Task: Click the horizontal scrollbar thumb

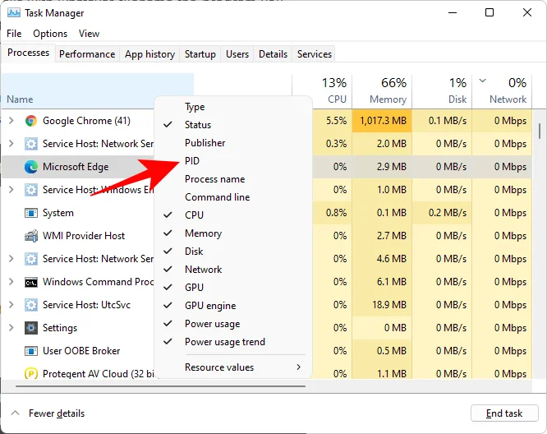Action: pyautogui.click(x=160, y=386)
